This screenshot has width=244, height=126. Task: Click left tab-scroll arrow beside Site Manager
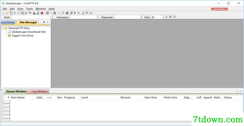pyautogui.click(x=44, y=22)
